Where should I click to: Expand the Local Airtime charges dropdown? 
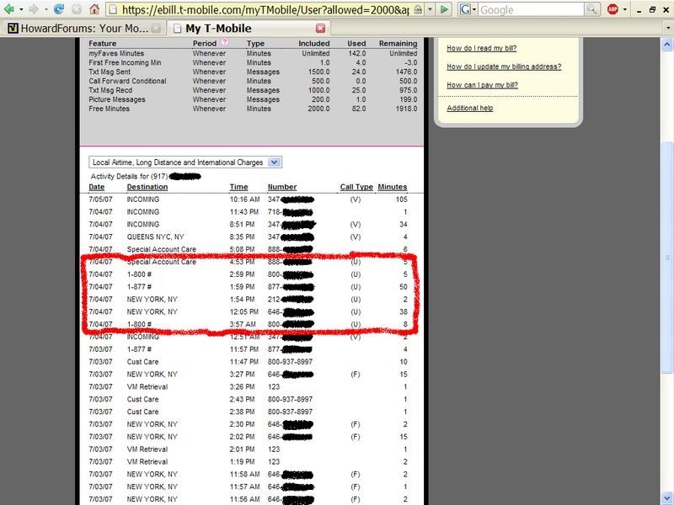coord(275,162)
